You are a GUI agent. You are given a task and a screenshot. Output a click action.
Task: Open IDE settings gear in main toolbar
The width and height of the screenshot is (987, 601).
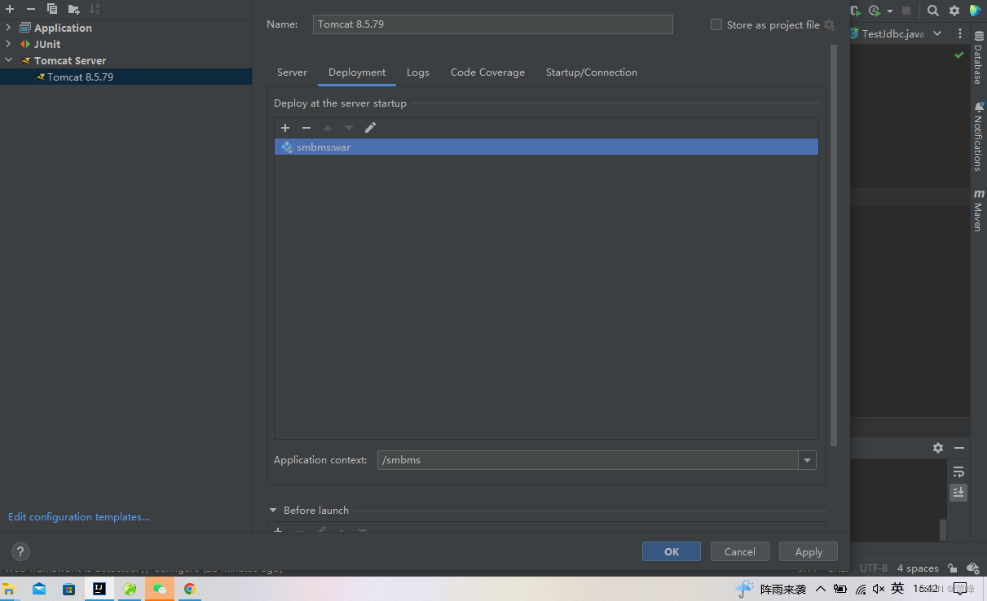pyautogui.click(x=954, y=11)
